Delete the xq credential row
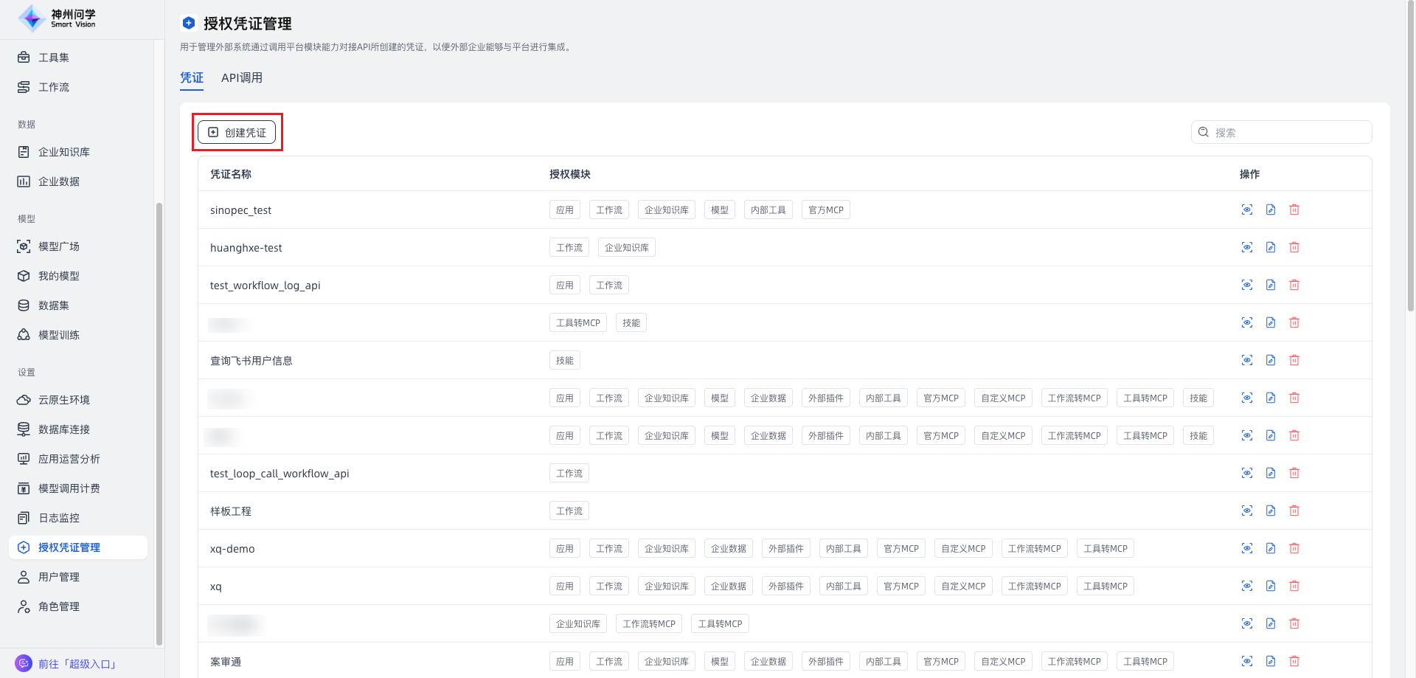1416x678 pixels. point(1294,586)
